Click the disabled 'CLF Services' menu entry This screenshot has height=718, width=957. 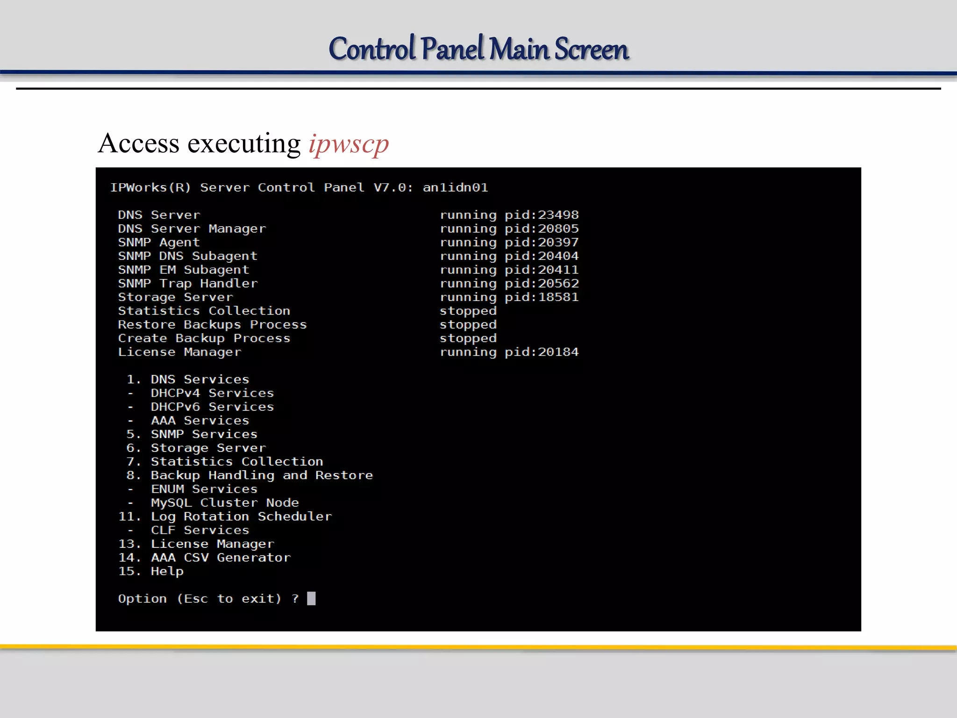188,530
